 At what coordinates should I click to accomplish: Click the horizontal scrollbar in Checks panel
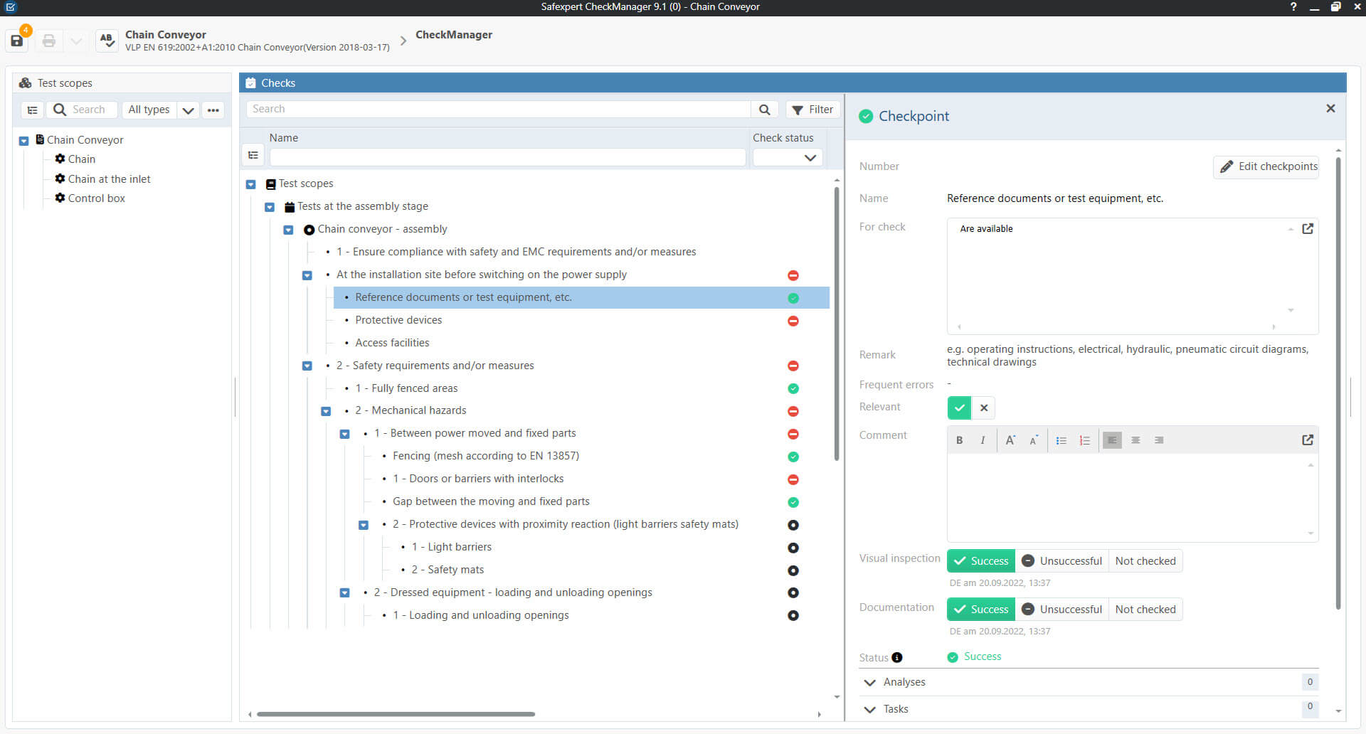coord(396,714)
